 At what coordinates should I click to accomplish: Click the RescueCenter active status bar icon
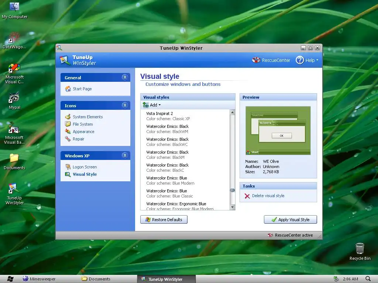270,235
